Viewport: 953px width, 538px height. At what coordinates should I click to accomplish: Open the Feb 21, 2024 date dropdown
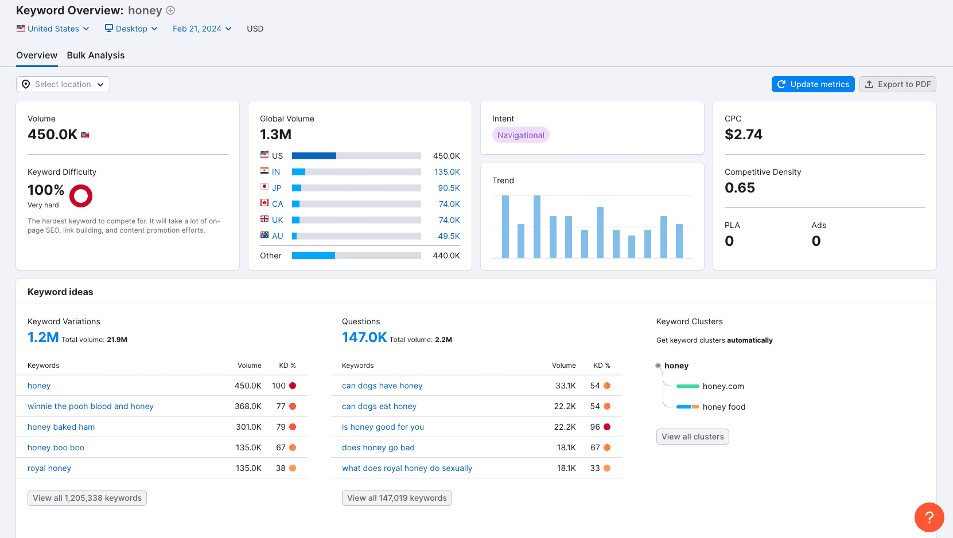pos(202,29)
